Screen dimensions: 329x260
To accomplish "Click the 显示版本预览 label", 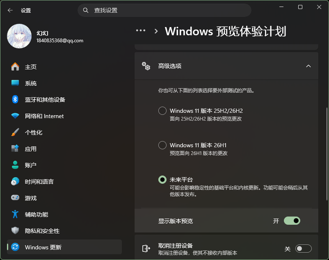I will coord(176,221).
